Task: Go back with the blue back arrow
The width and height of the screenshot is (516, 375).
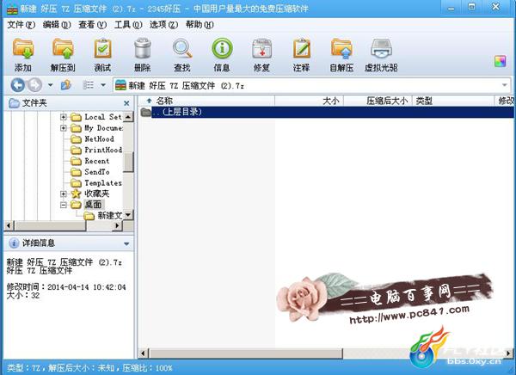Action: (x=17, y=85)
